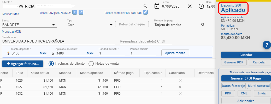Click Cuenta contable 105-006-003 value

134,13
